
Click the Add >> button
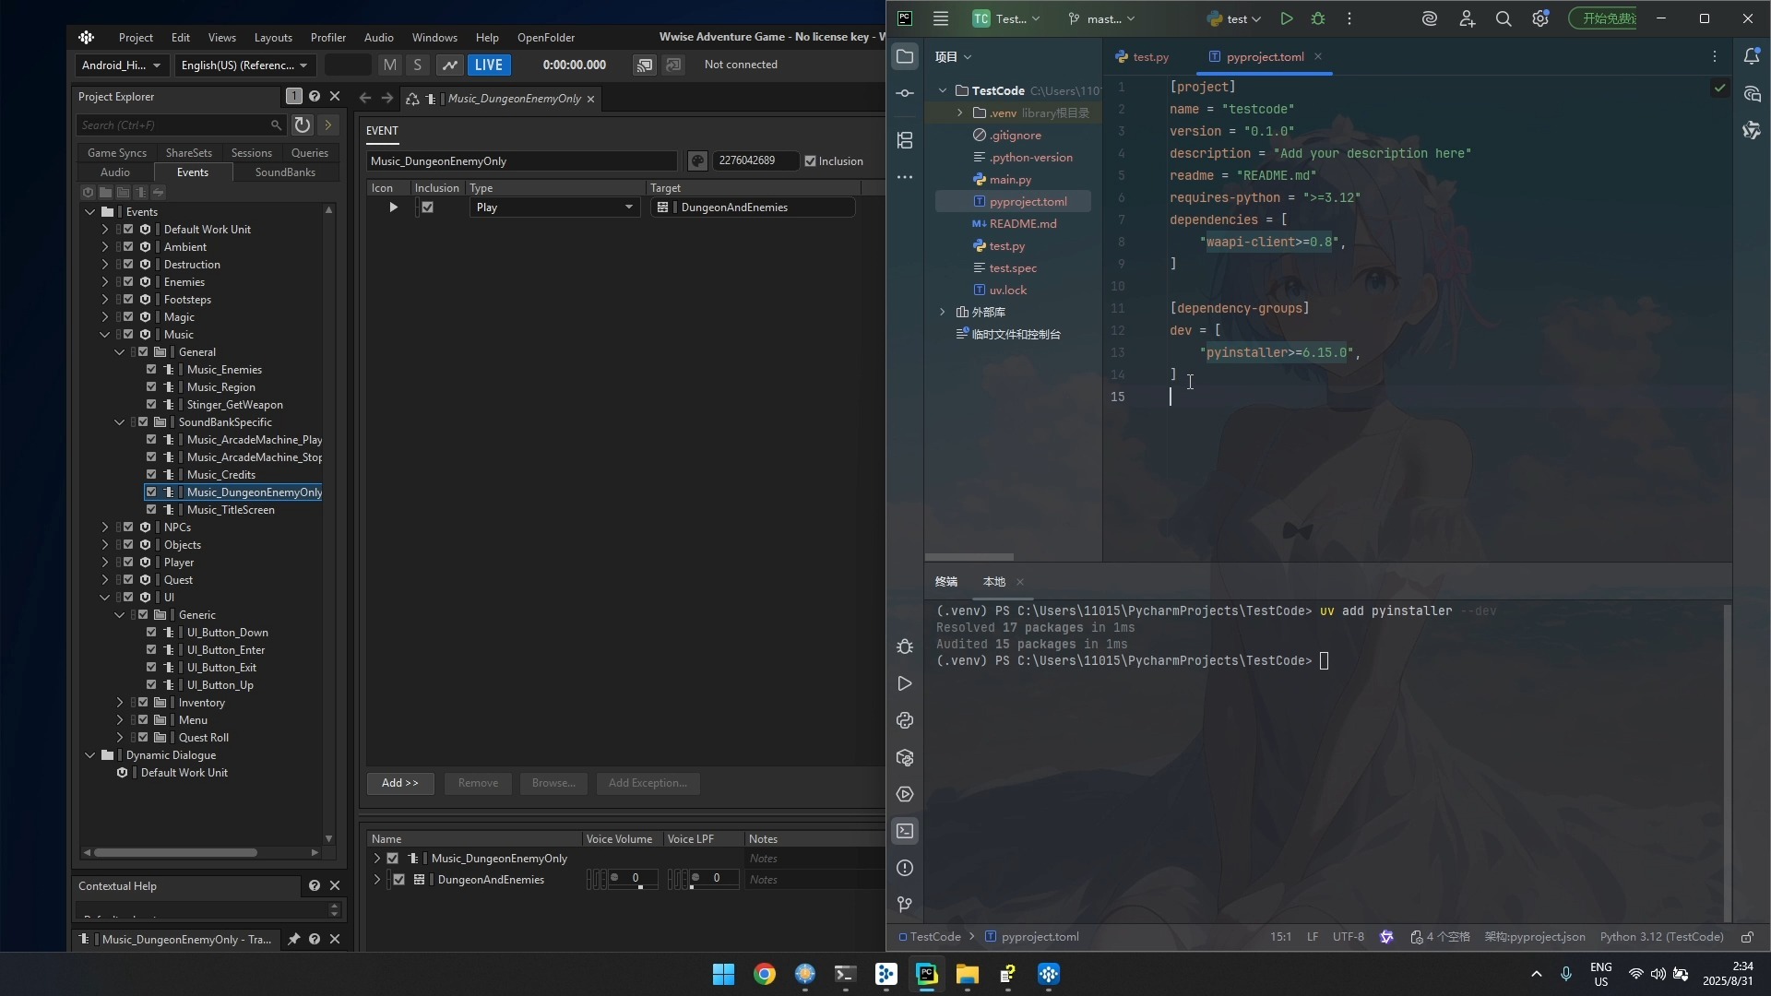[x=400, y=783]
